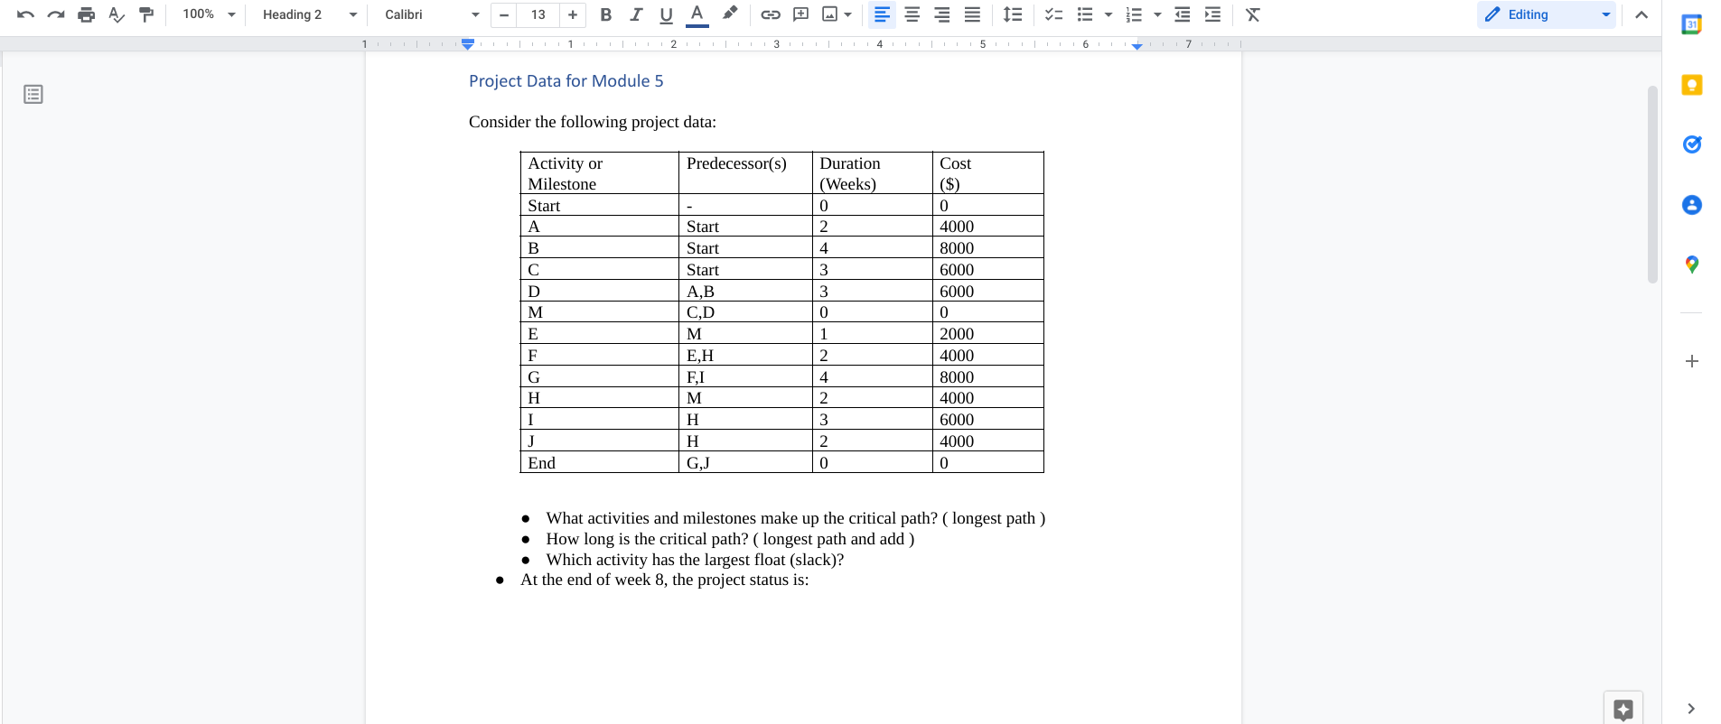Open the Calibri font dropdown
Image resolution: width=1721 pixels, height=724 pixels.
pyautogui.click(x=432, y=14)
